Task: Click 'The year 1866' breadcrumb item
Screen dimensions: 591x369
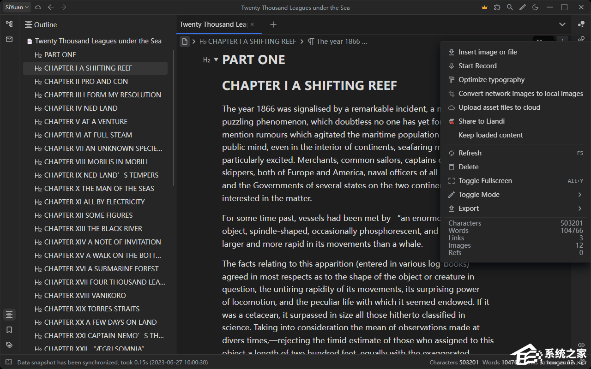Action: [x=338, y=42]
